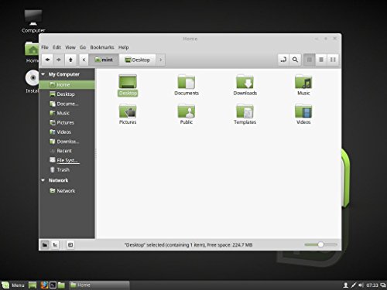Show places in the sidebar
387x290 pixels.
tap(45, 244)
